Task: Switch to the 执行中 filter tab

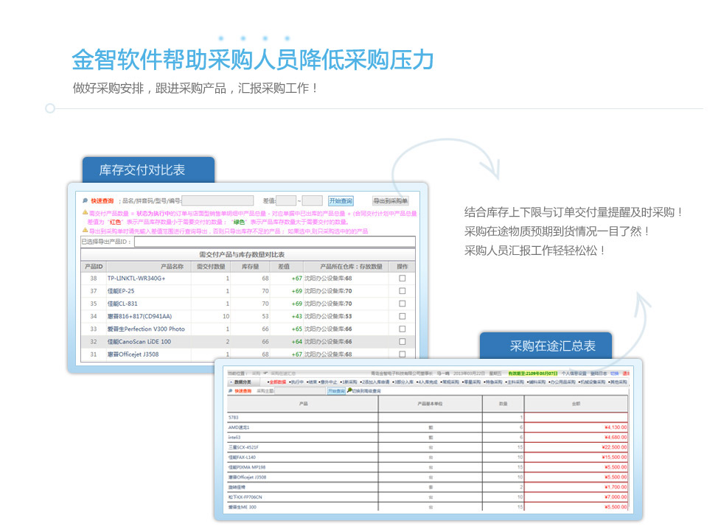Action: tap(297, 382)
